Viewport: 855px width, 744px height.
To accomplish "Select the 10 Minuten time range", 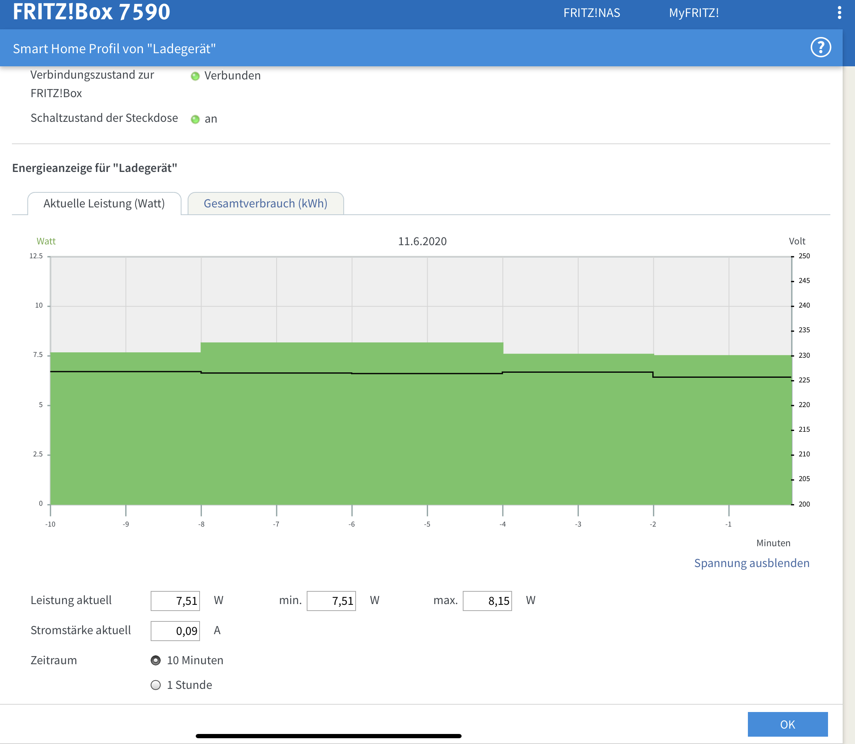I will pyautogui.click(x=156, y=660).
